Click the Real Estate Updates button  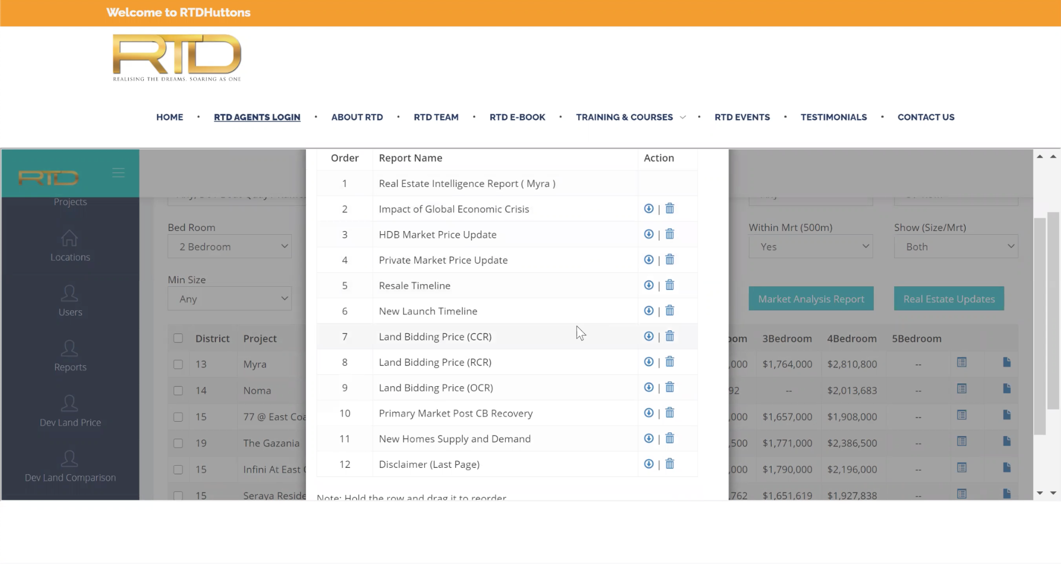click(x=949, y=298)
